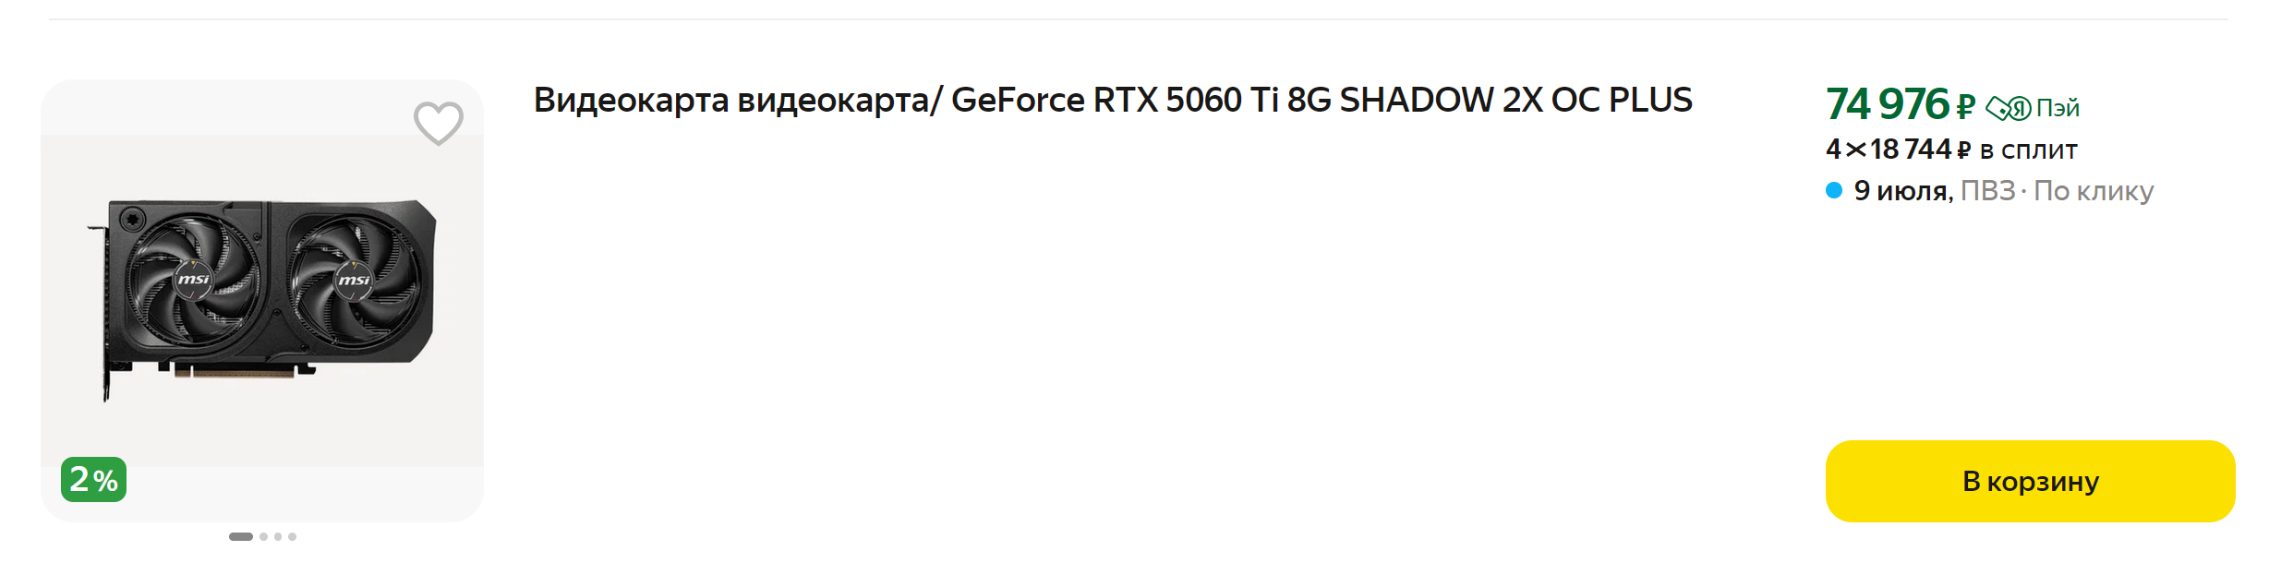
Task: Add the video card to favorites with heart icon
Action: (438, 124)
